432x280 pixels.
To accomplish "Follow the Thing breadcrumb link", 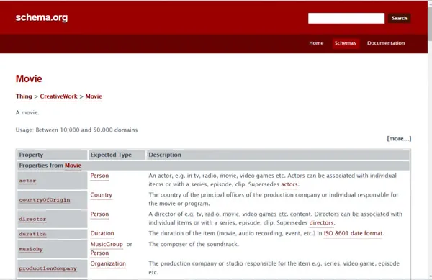I will [x=24, y=96].
